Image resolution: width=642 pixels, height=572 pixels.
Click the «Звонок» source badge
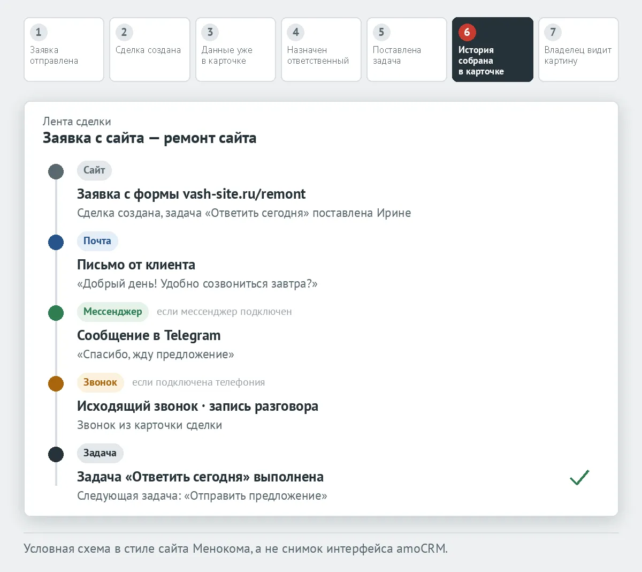point(101,382)
